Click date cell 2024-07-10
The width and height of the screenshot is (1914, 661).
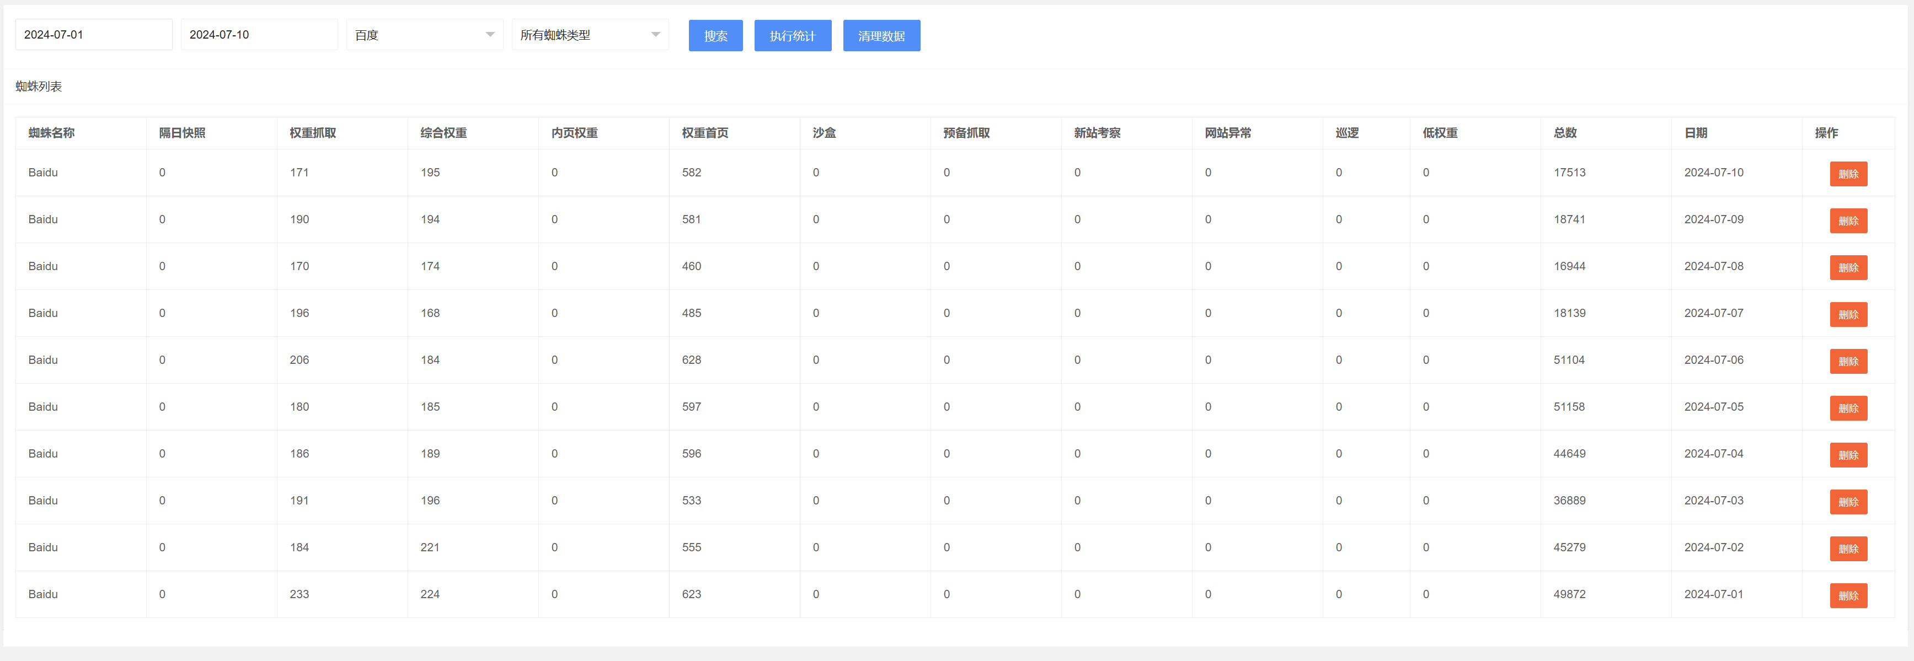[x=1713, y=173]
